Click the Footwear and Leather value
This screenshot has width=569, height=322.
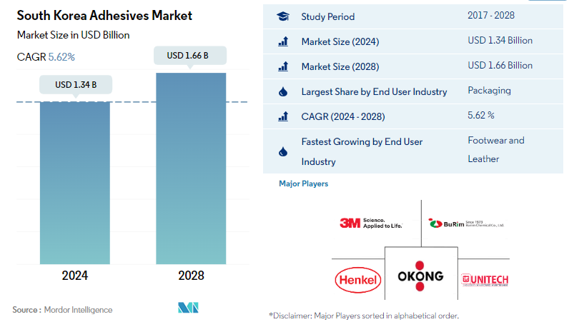[x=496, y=149]
